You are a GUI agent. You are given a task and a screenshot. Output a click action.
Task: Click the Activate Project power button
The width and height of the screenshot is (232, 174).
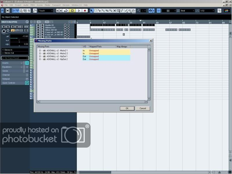point(2,11)
